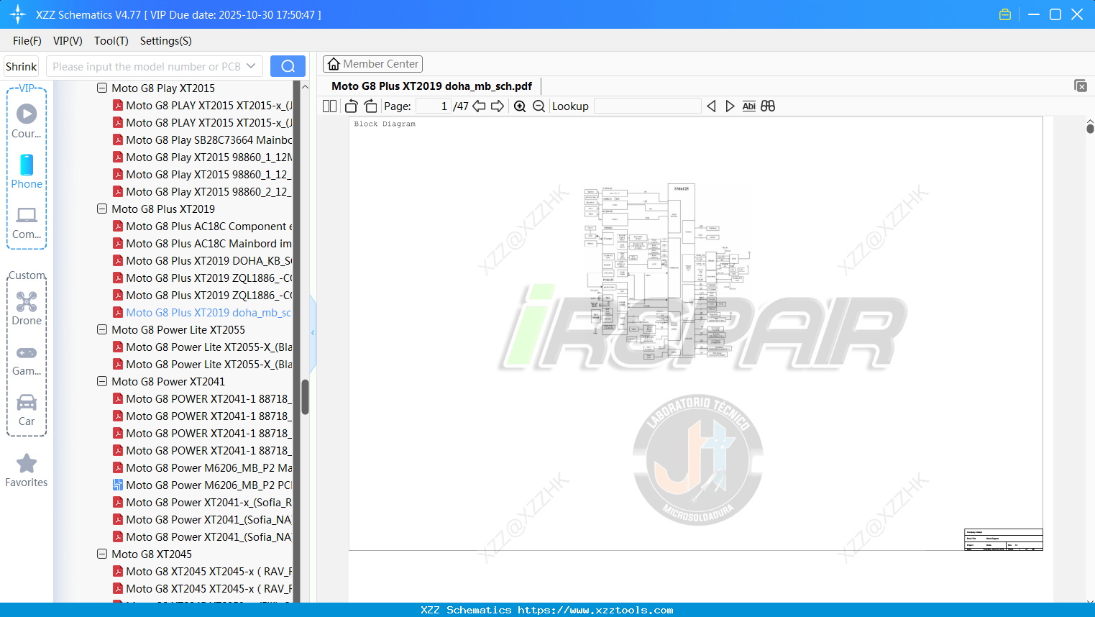Select the Moto G8 Plus XT2019 folder label
This screenshot has height=617, width=1095.
[x=163, y=209]
